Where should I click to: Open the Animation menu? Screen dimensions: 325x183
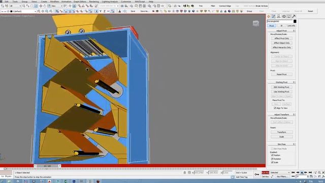66,2
